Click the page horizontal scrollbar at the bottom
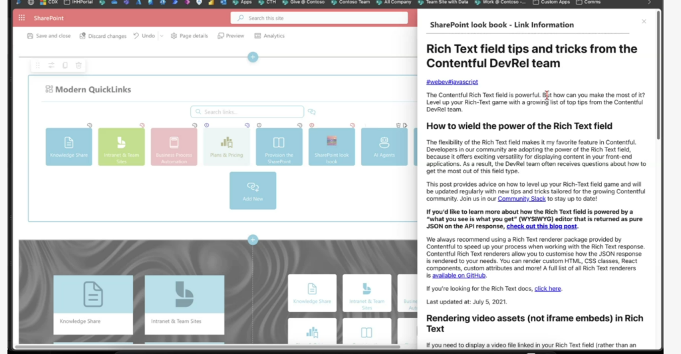The height and width of the screenshot is (354, 681). (207, 347)
